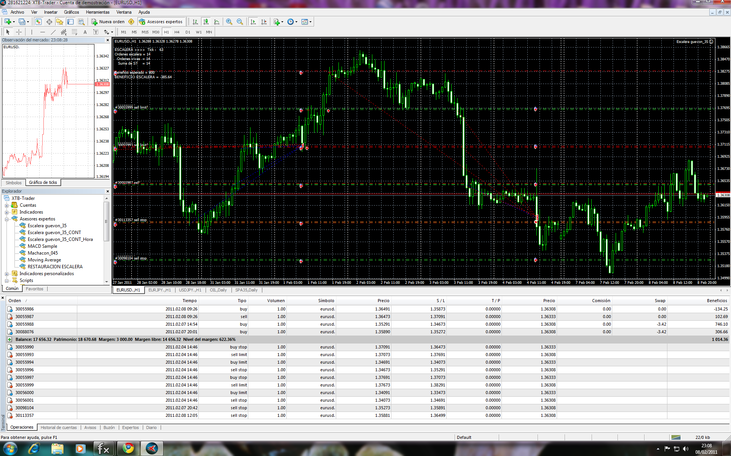Click the Nueva orden button
The height and width of the screenshot is (456, 731).
108,22
